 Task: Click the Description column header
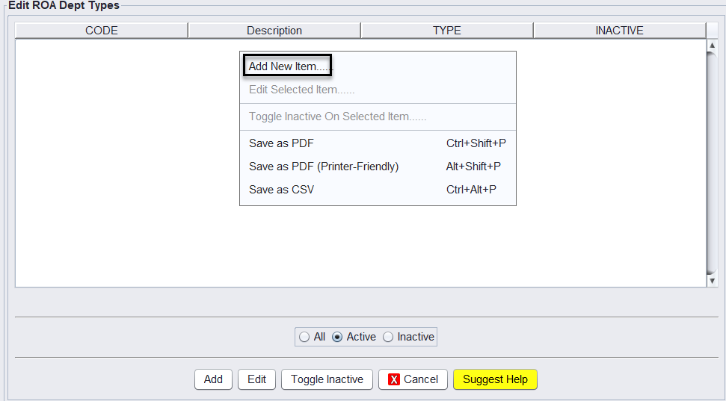pos(274,31)
